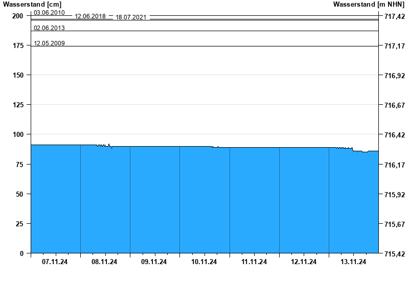Click the 175 cm tick on left axis

(18, 46)
